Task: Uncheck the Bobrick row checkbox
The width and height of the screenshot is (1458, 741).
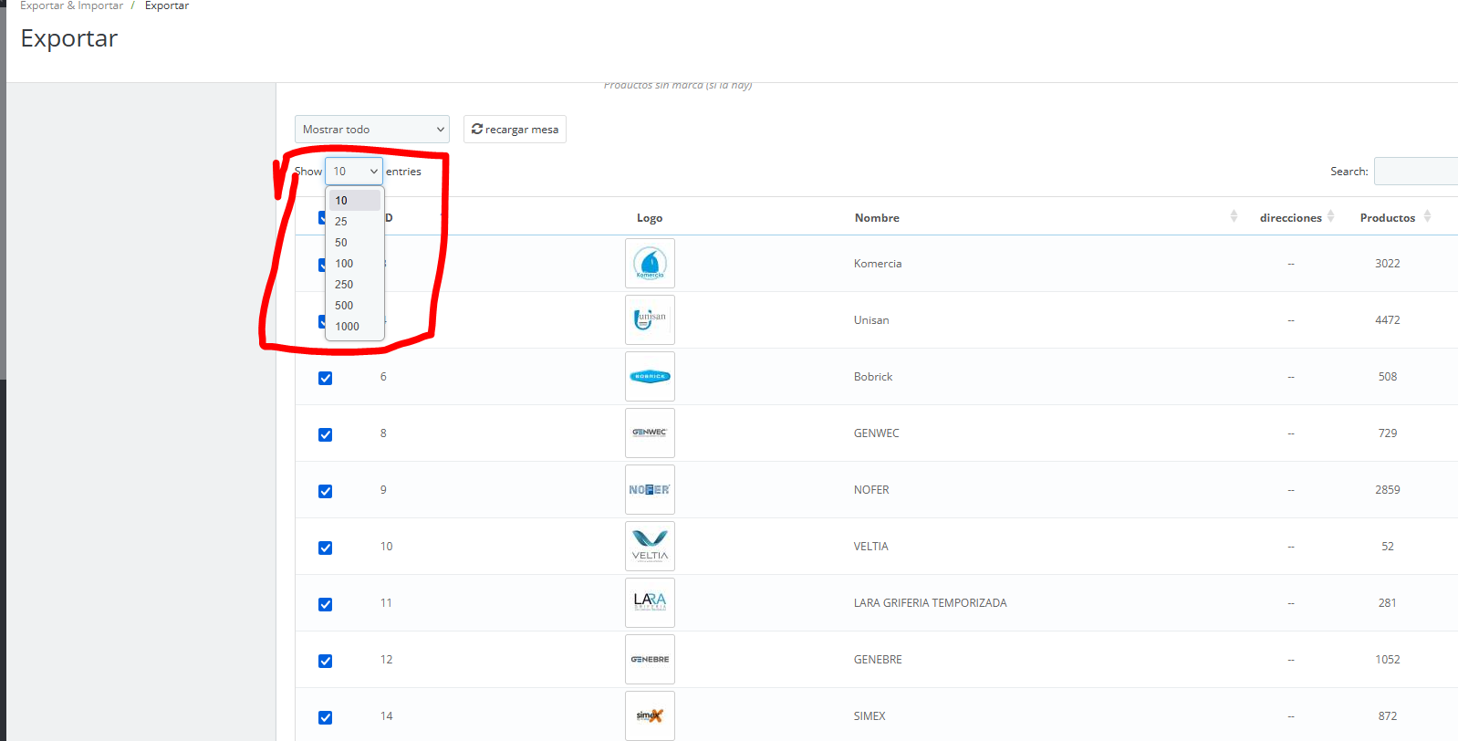Action: pos(325,378)
